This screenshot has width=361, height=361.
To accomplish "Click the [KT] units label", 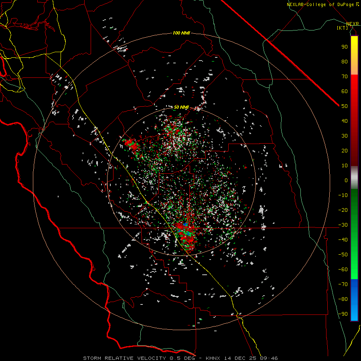I will 343,28.
